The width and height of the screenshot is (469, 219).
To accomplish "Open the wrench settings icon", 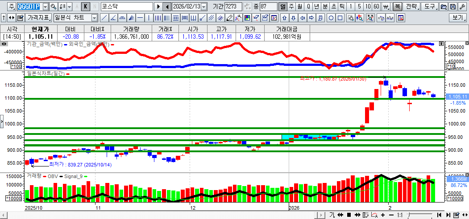I will click(463, 7).
